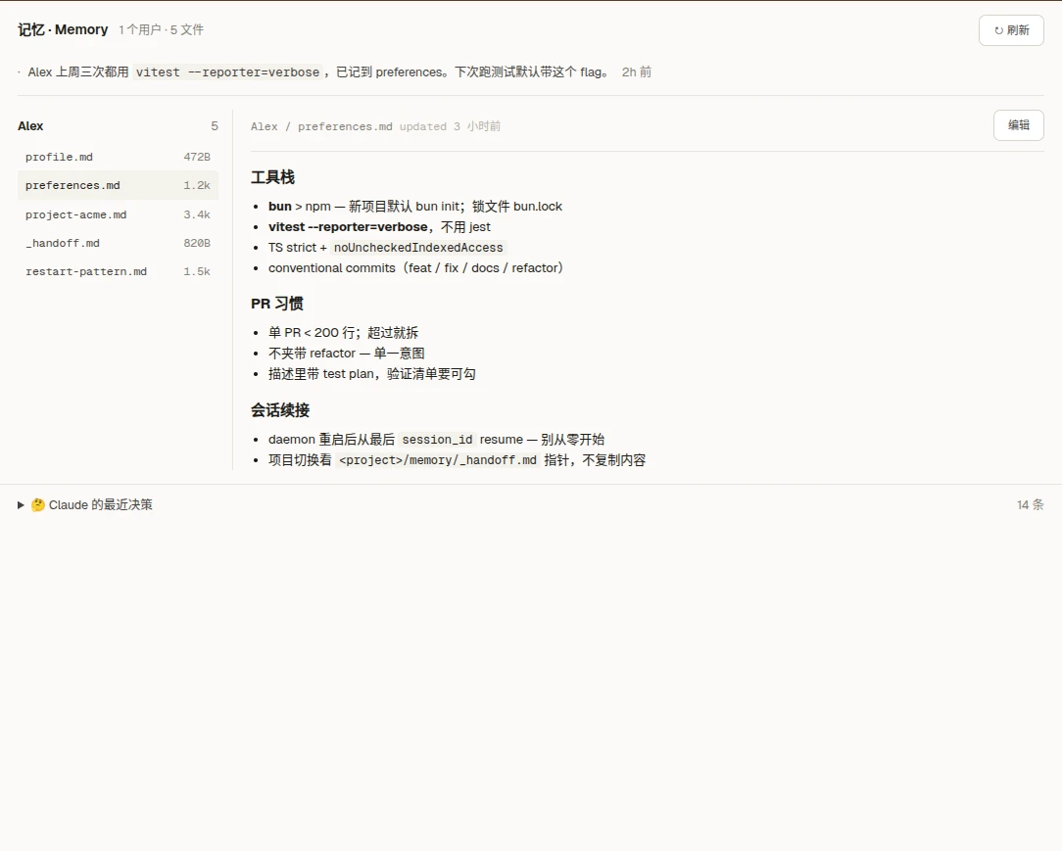Click the '不夹带 refactor' bullet
This screenshot has height=851, width=1062.
tap(347, 354)
